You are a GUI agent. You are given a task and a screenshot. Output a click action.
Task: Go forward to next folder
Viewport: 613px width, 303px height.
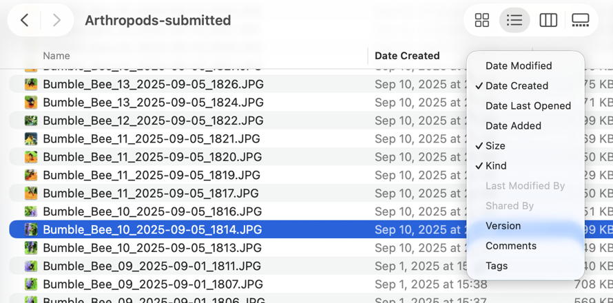pyautogui.click(x=56, y=21)
